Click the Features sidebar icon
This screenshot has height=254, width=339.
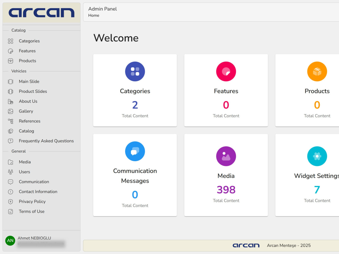pos(11,51)
